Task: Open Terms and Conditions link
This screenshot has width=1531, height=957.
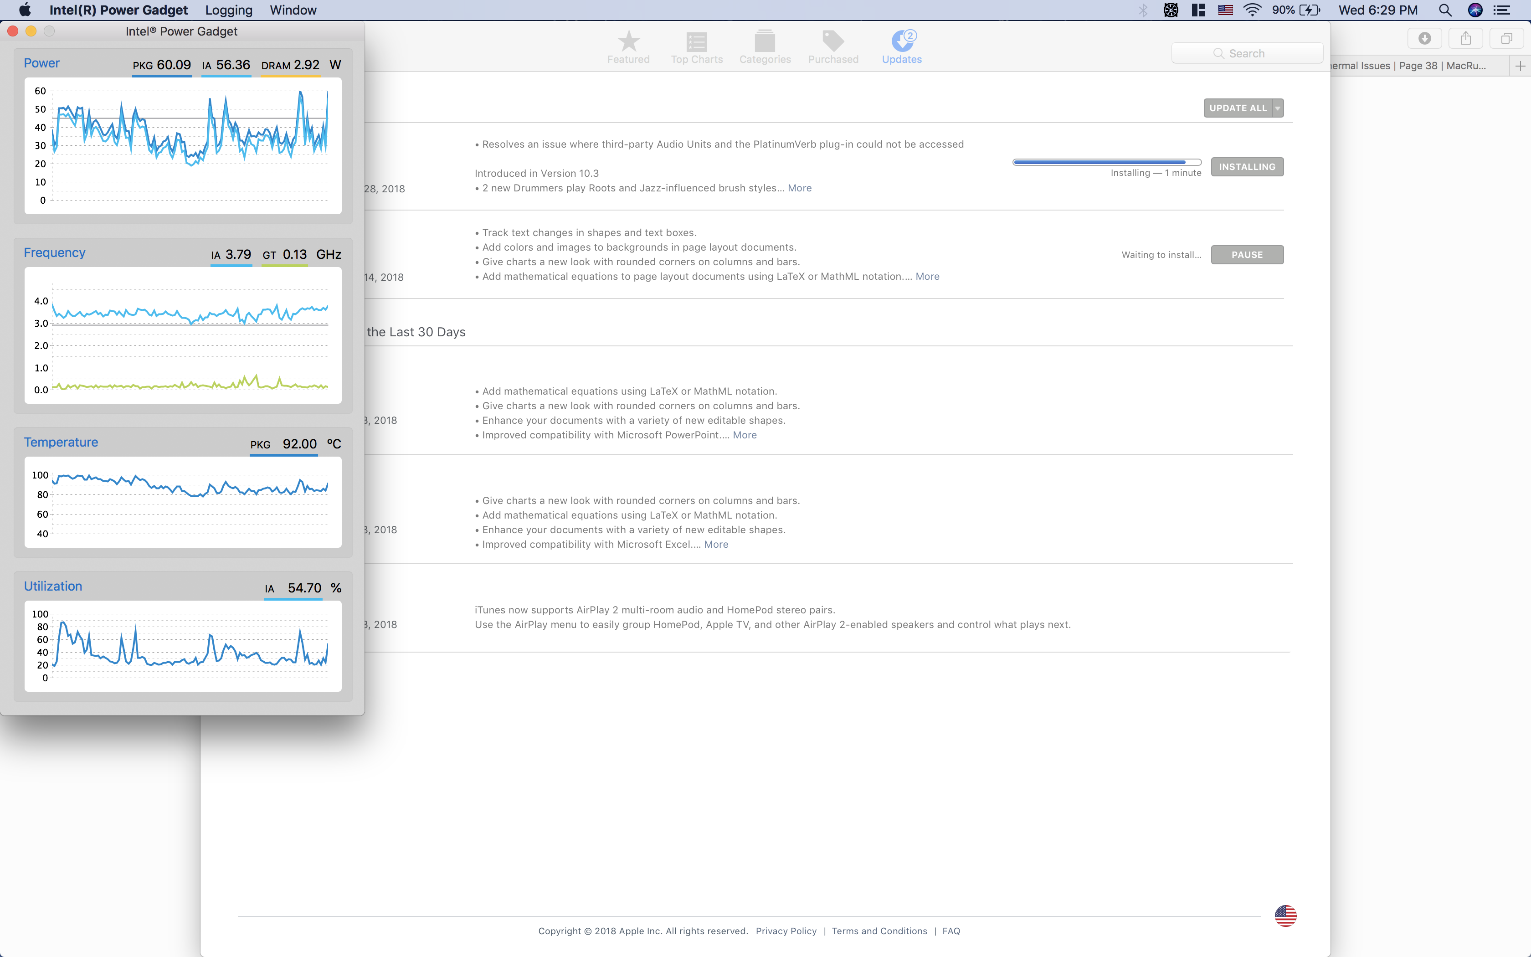Action: tap(879, 931)
